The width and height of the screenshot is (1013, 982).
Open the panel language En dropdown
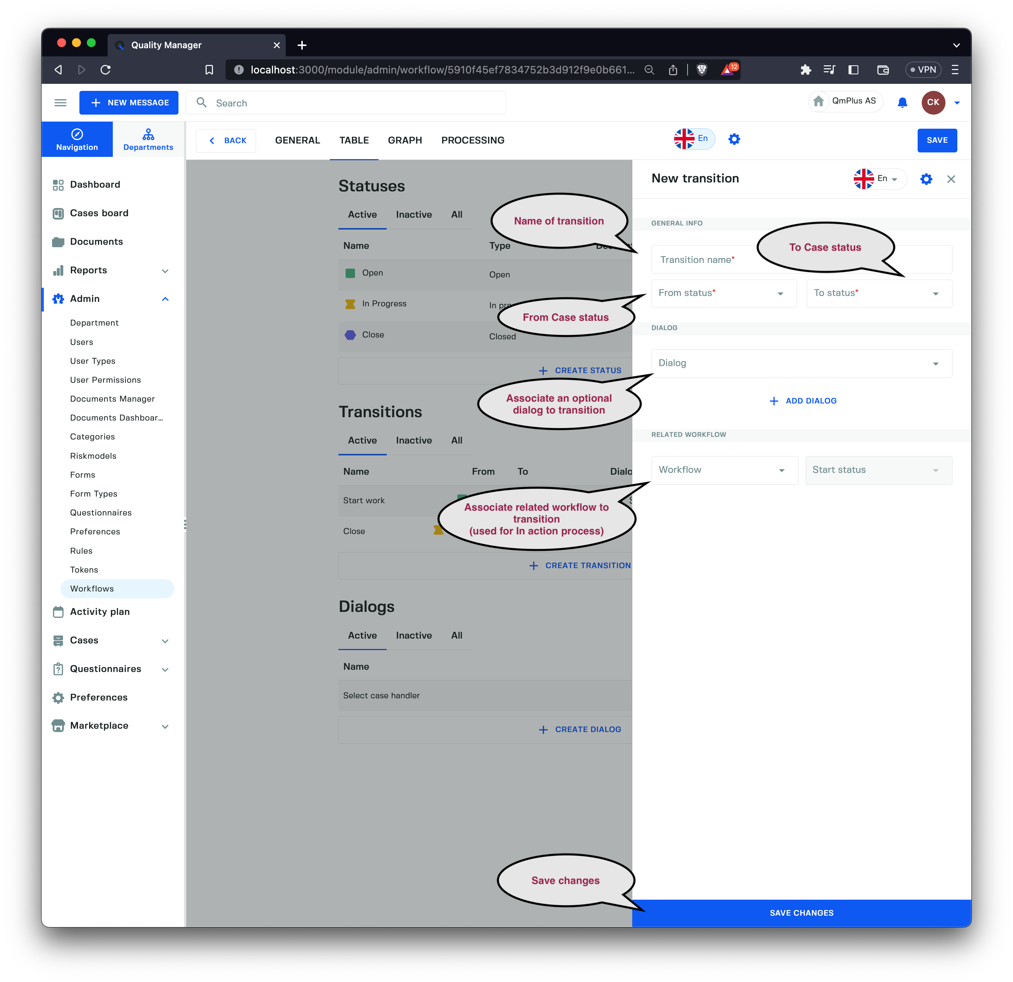(880, 179)
